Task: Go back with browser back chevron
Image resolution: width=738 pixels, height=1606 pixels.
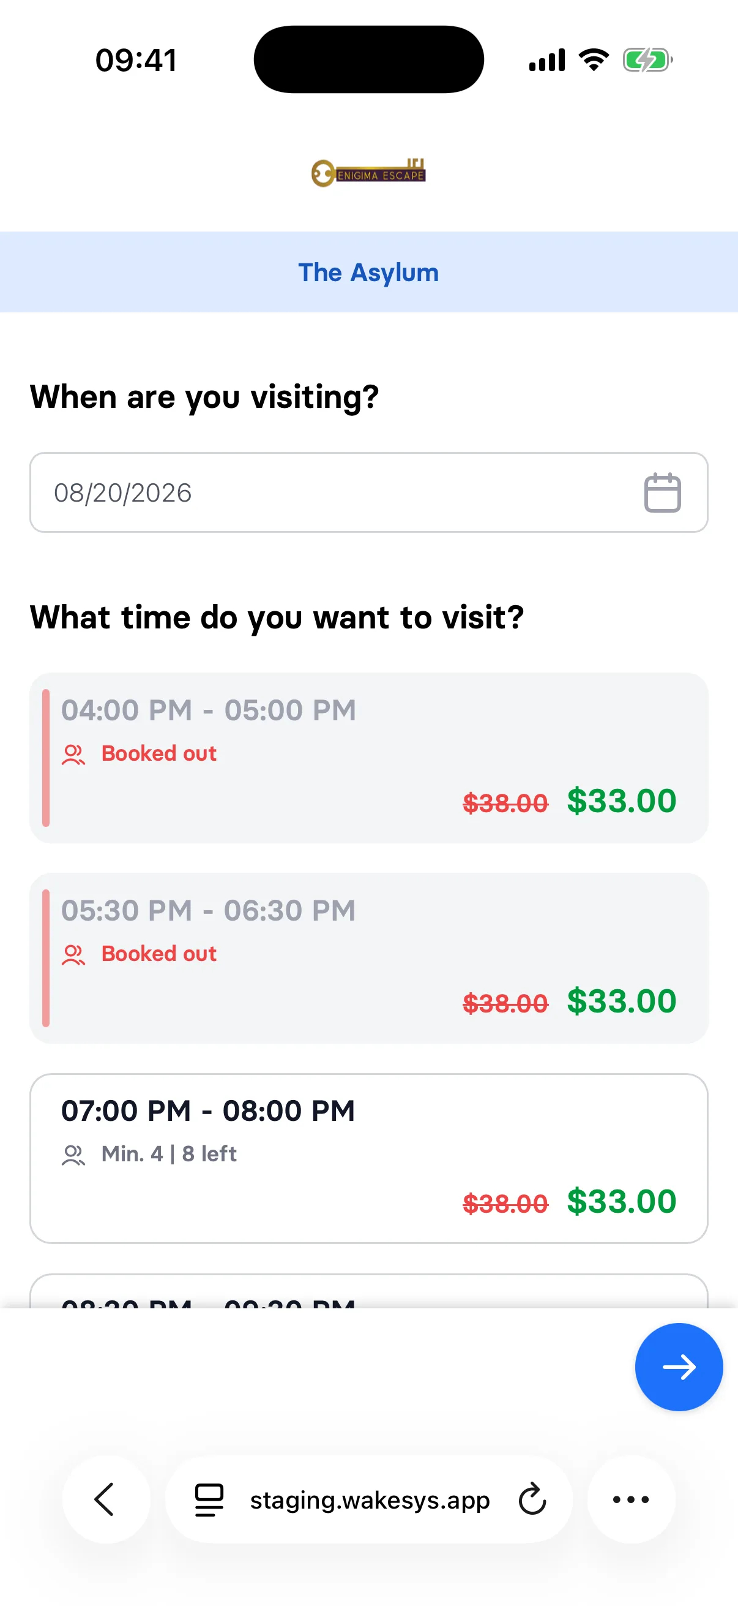Action: pyautogui.click(x=105, y=1499)
